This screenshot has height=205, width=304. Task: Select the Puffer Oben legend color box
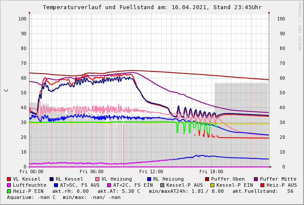point(207,179)
